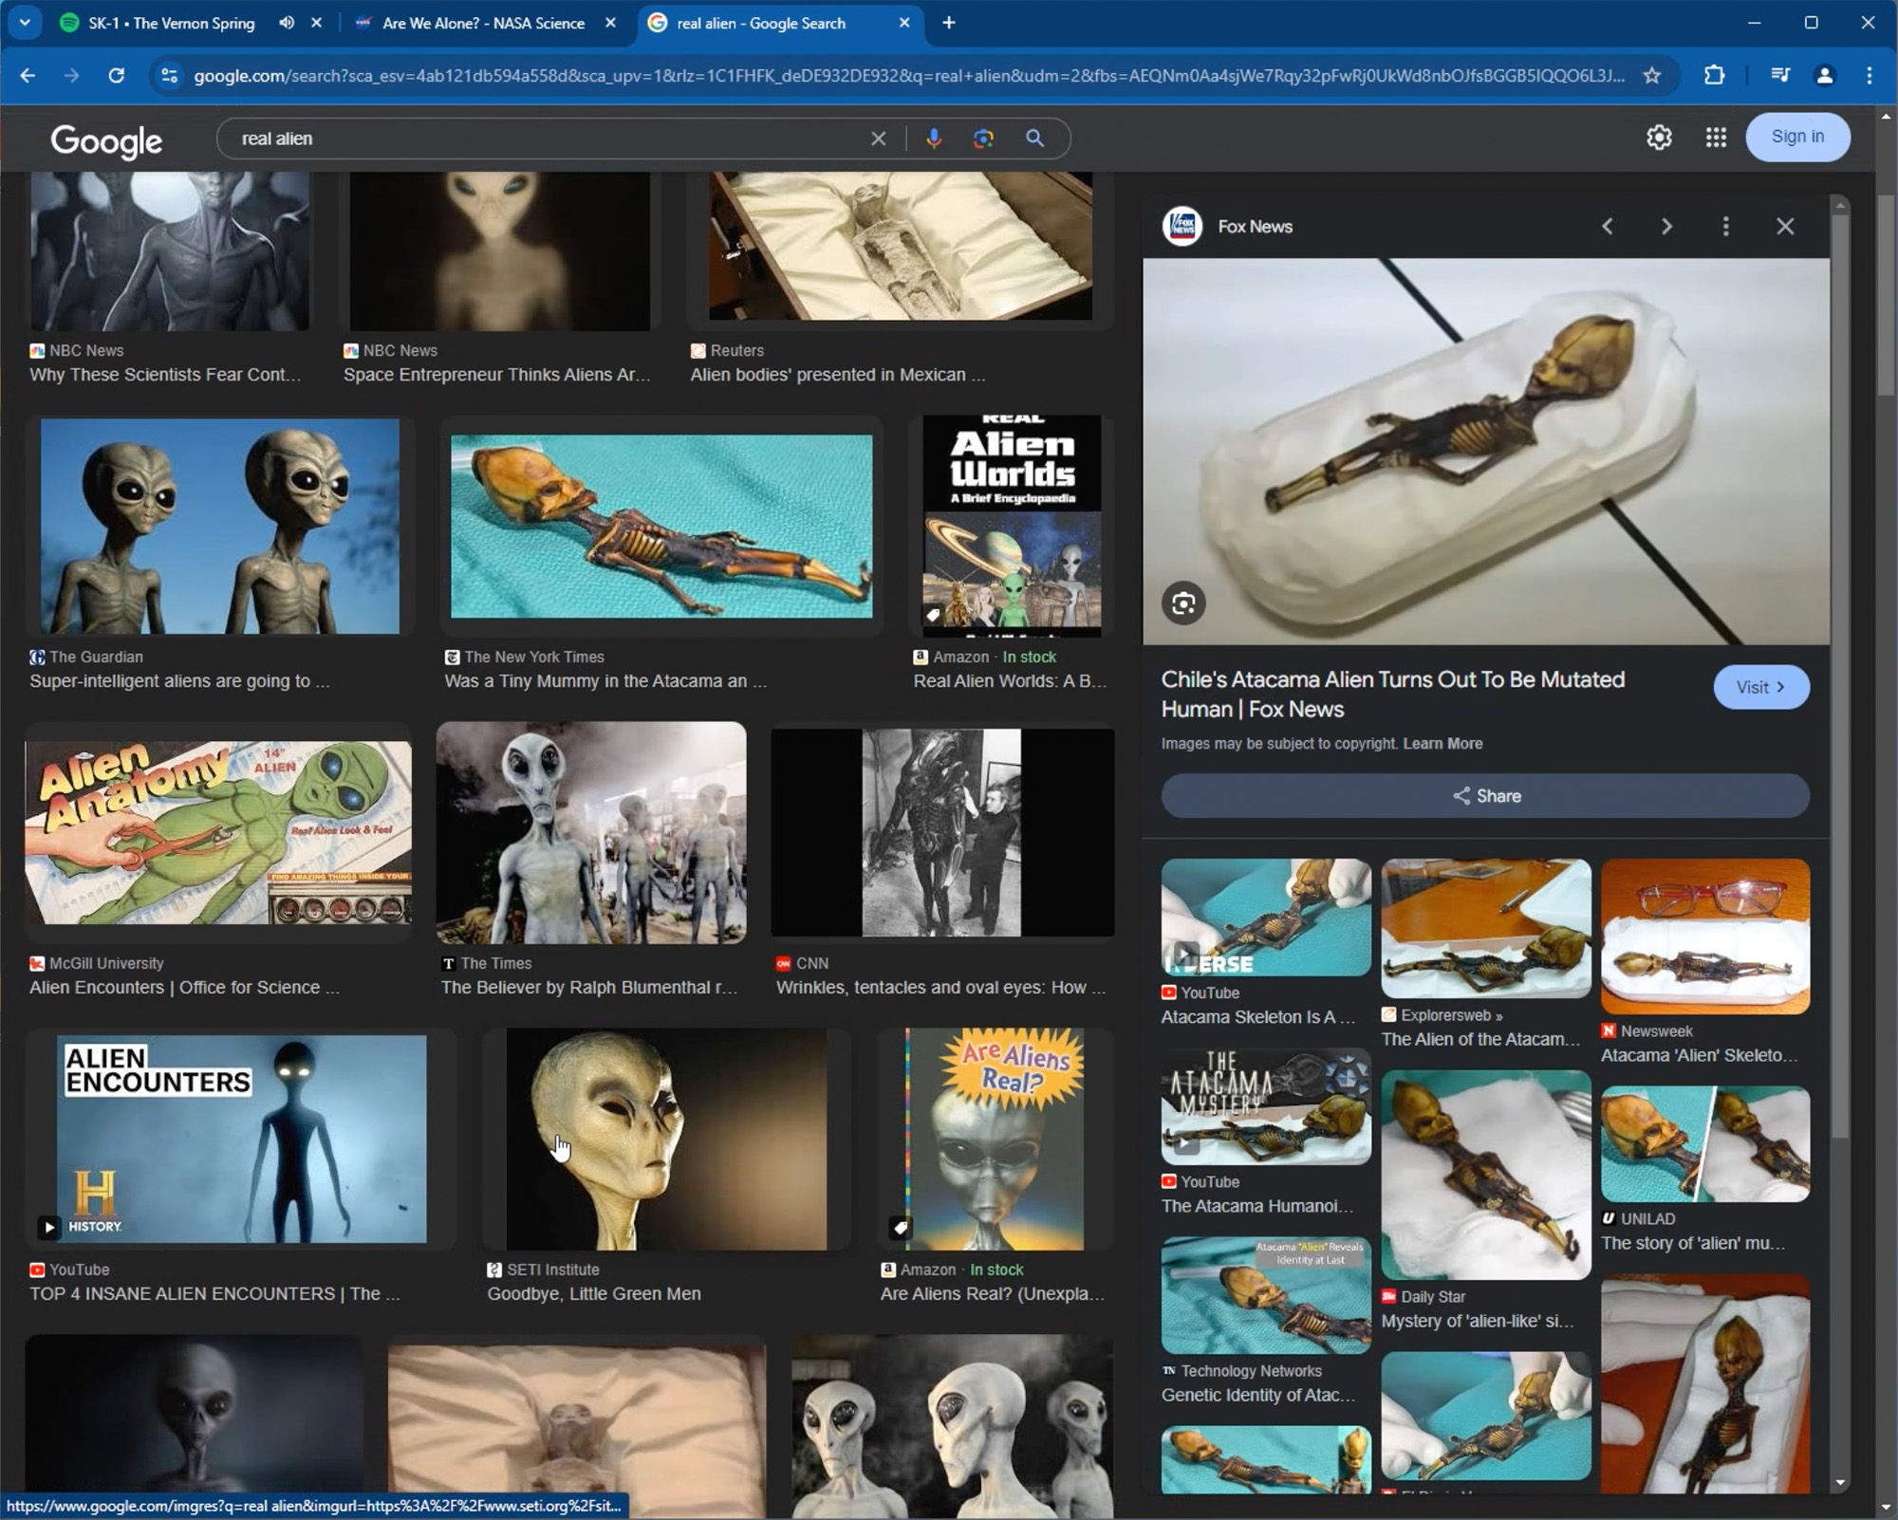Click the Fox News source name
The image size is (1898, 1520).
[1255, 227]
